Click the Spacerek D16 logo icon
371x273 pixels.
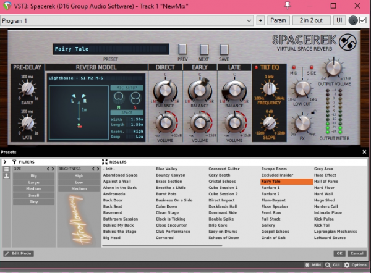pyautogui.click(x=348, y=43)
